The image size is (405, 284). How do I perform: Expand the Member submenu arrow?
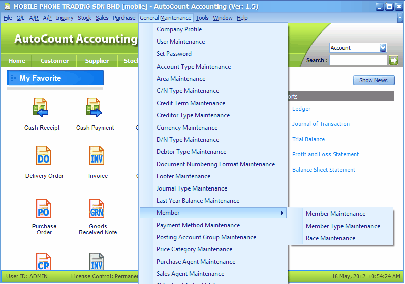[x=282, y=213]
